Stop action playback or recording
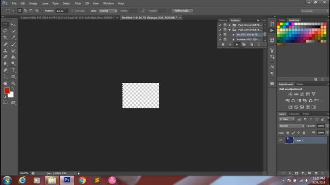Image resolution: width=330 pixels, height=185 pixels. point(223,45)
